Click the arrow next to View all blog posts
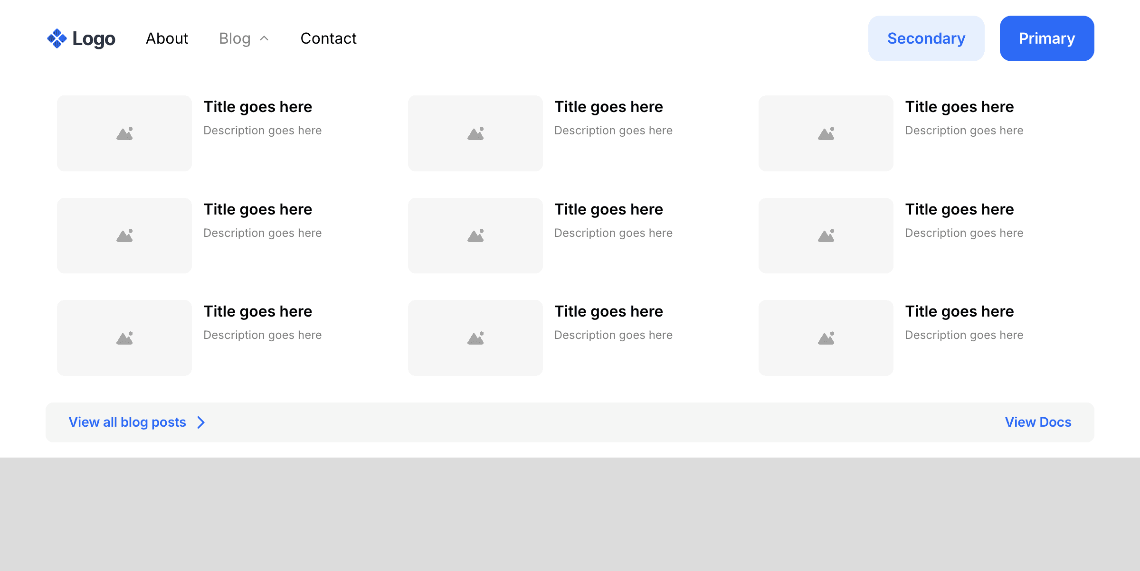The width and height of the screenshot is (1140, 571). 201,422
